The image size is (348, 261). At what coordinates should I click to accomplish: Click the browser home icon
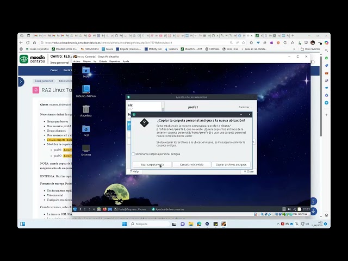(34, 42)
